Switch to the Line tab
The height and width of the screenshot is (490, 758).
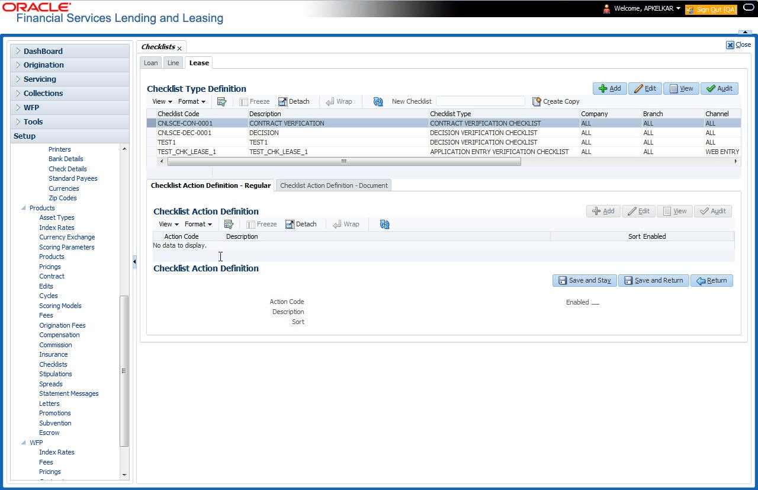(x=173, y=63)
